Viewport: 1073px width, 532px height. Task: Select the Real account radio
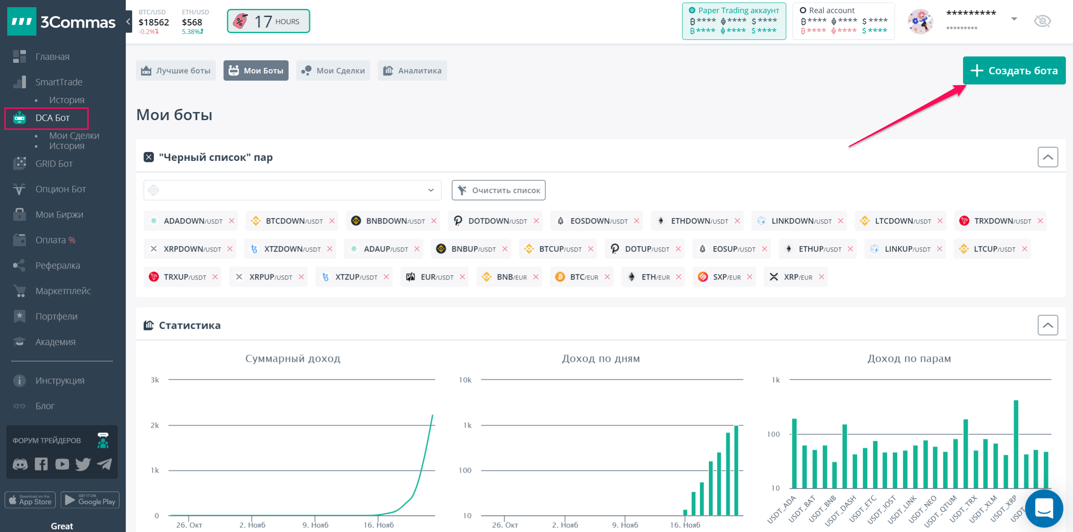coord(803,10)
